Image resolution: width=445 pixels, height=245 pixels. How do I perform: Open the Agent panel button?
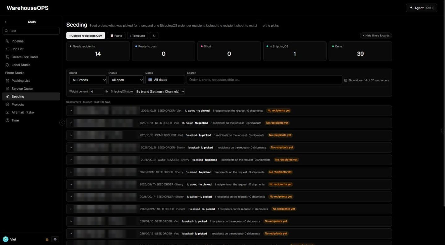422,8
